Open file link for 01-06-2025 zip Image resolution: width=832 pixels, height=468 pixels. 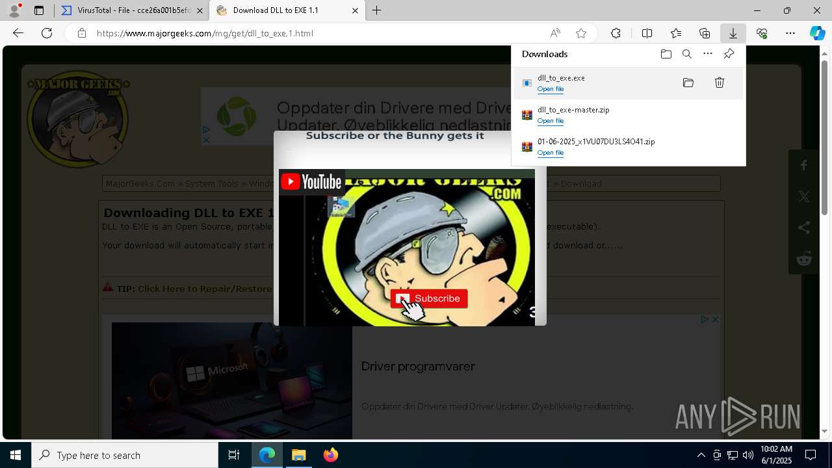551,153
